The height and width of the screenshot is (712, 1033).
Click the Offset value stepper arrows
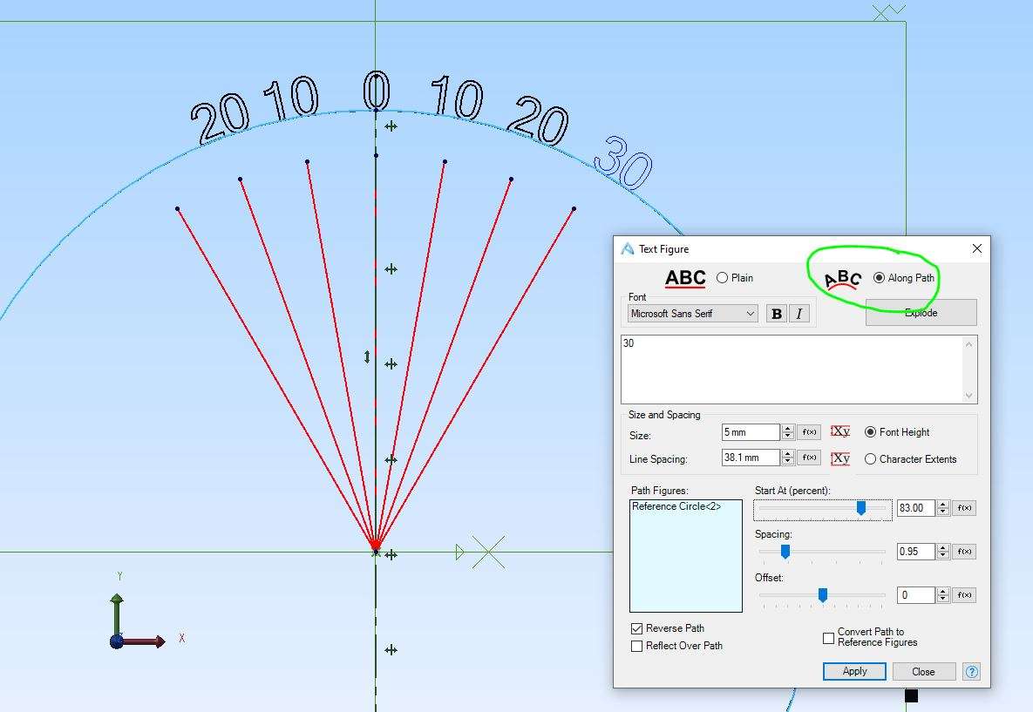942,594
